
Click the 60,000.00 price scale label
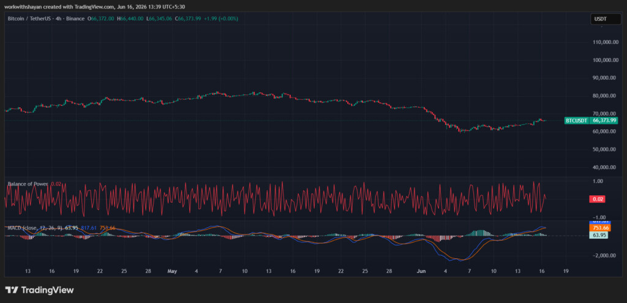point(606,131)
